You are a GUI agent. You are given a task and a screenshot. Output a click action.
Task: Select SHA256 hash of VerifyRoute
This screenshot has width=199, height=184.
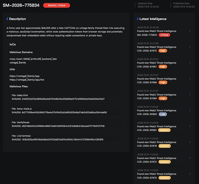pos(63,126)
